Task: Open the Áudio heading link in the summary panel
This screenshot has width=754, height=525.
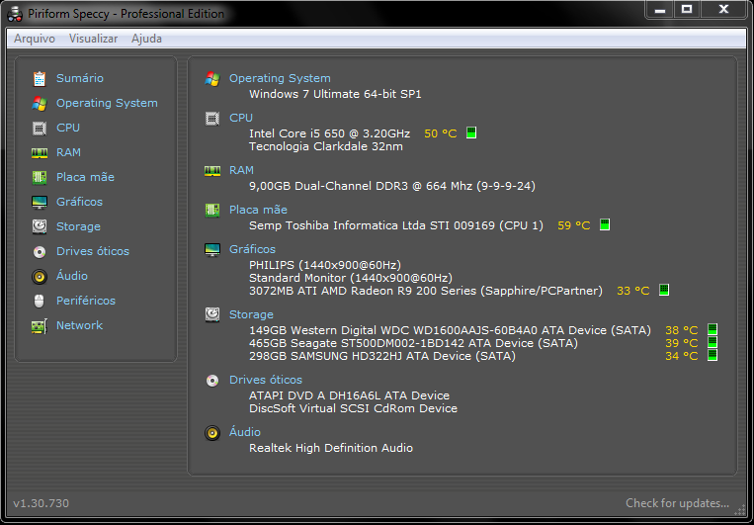Action: point(245,432)
